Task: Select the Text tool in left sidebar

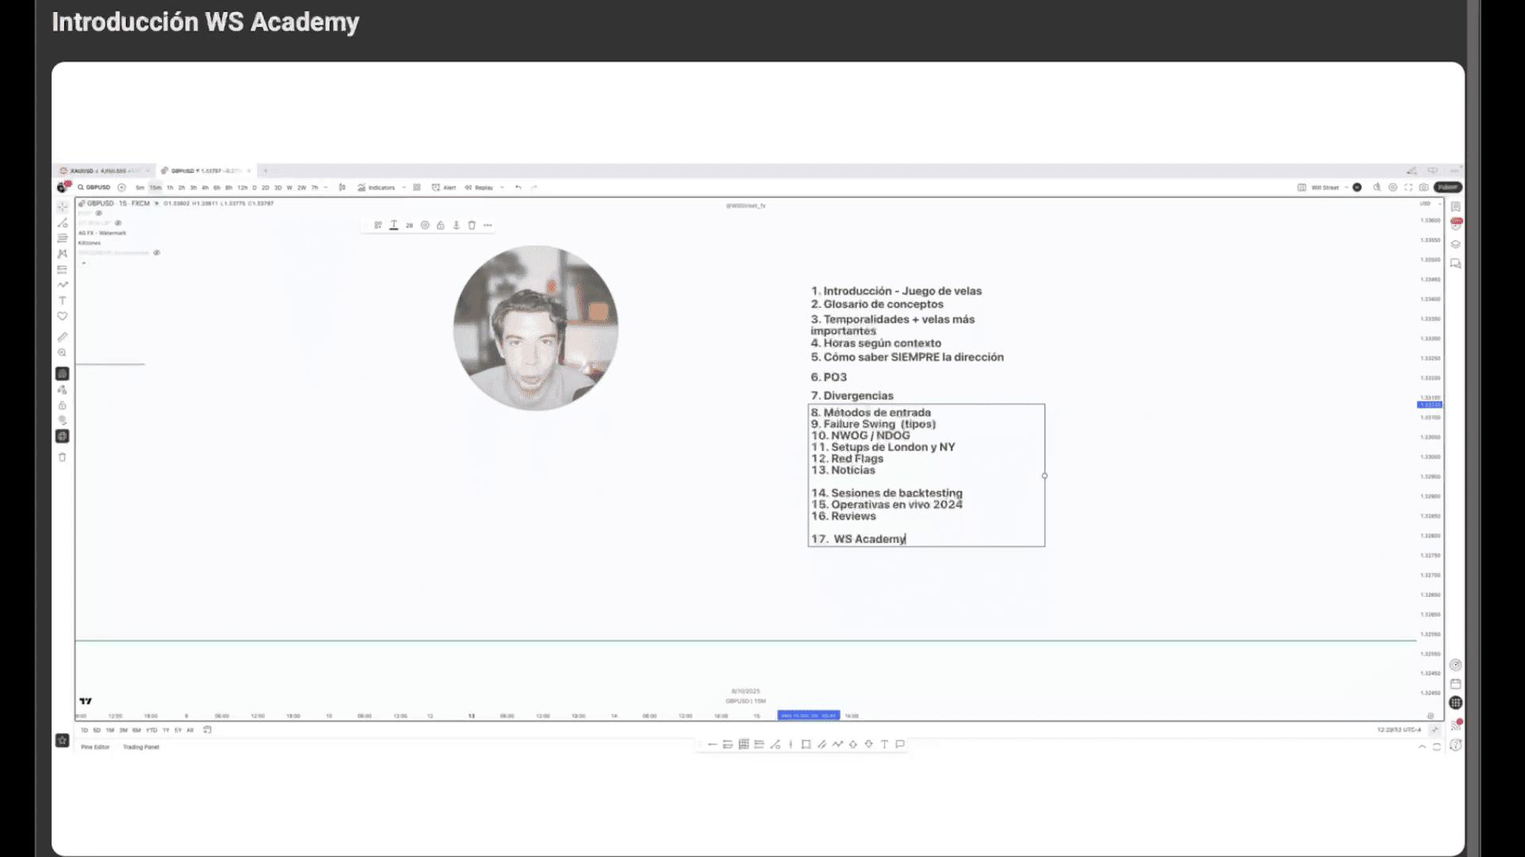Action: pos(62,301)
